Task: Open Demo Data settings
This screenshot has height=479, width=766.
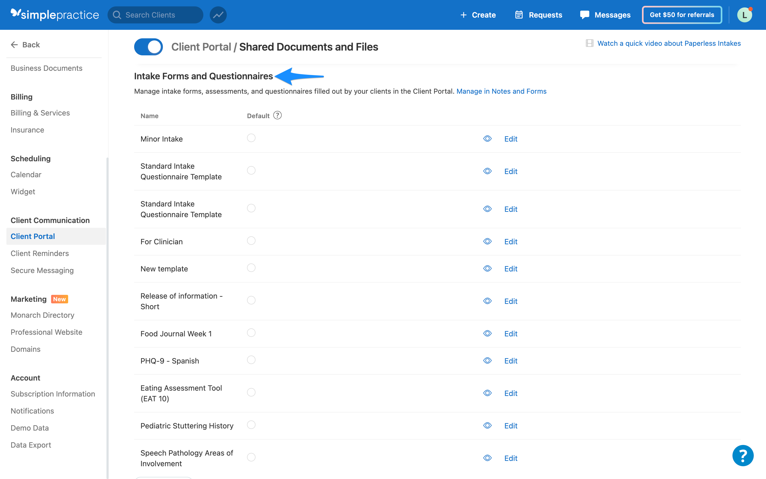Action: click(x=30, y=428)
